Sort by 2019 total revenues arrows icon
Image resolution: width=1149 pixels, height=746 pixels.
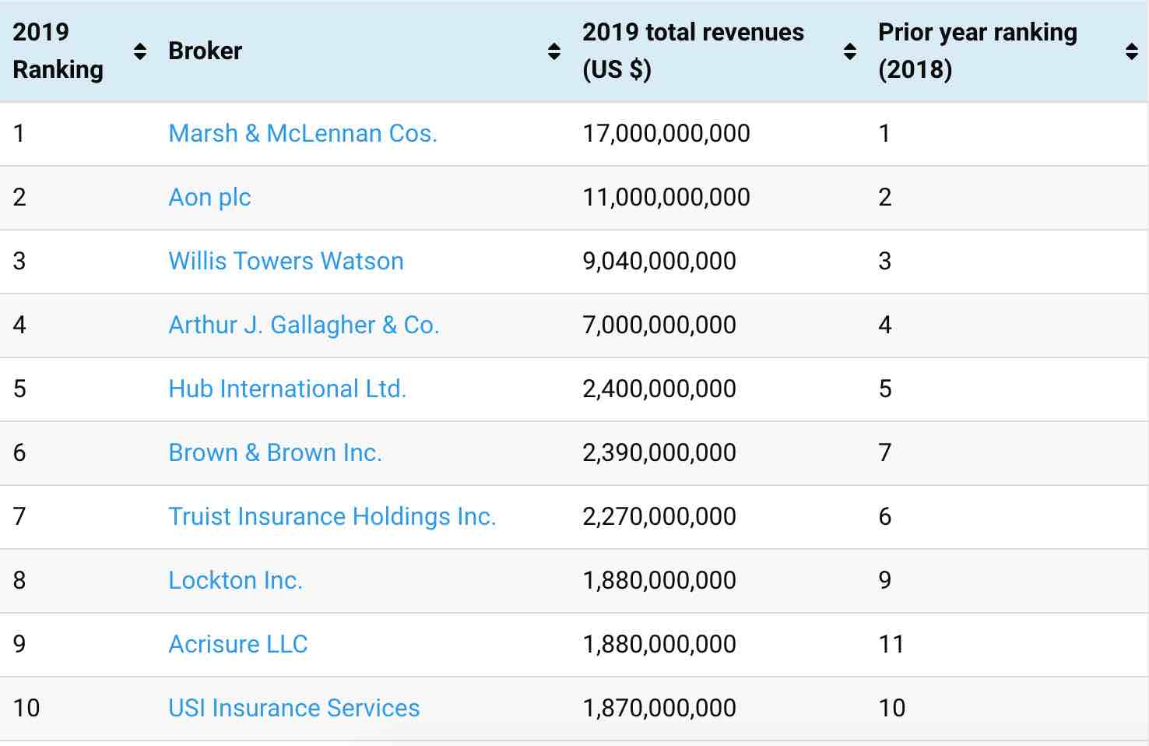850,51
